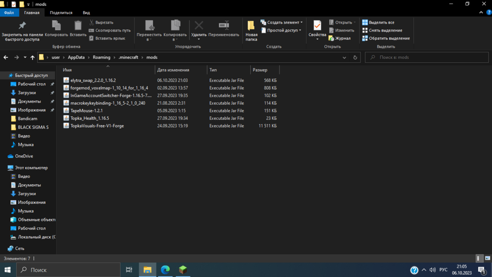Open the Bandicam folder in sidebar
Viewport: 492px width, 277px height.
tap(27, 118)
